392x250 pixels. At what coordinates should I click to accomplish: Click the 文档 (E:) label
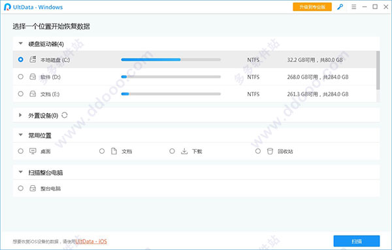click(50, 94)
